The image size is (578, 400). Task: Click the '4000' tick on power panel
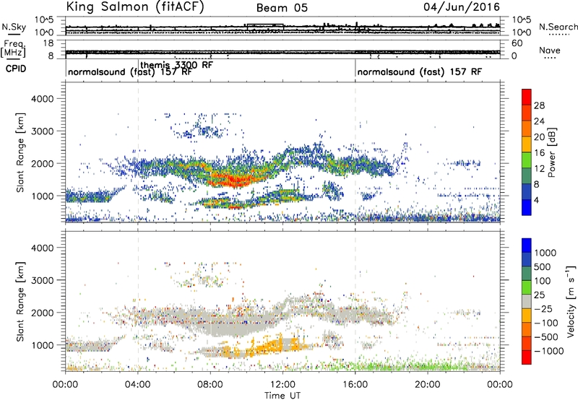point(42,99)
